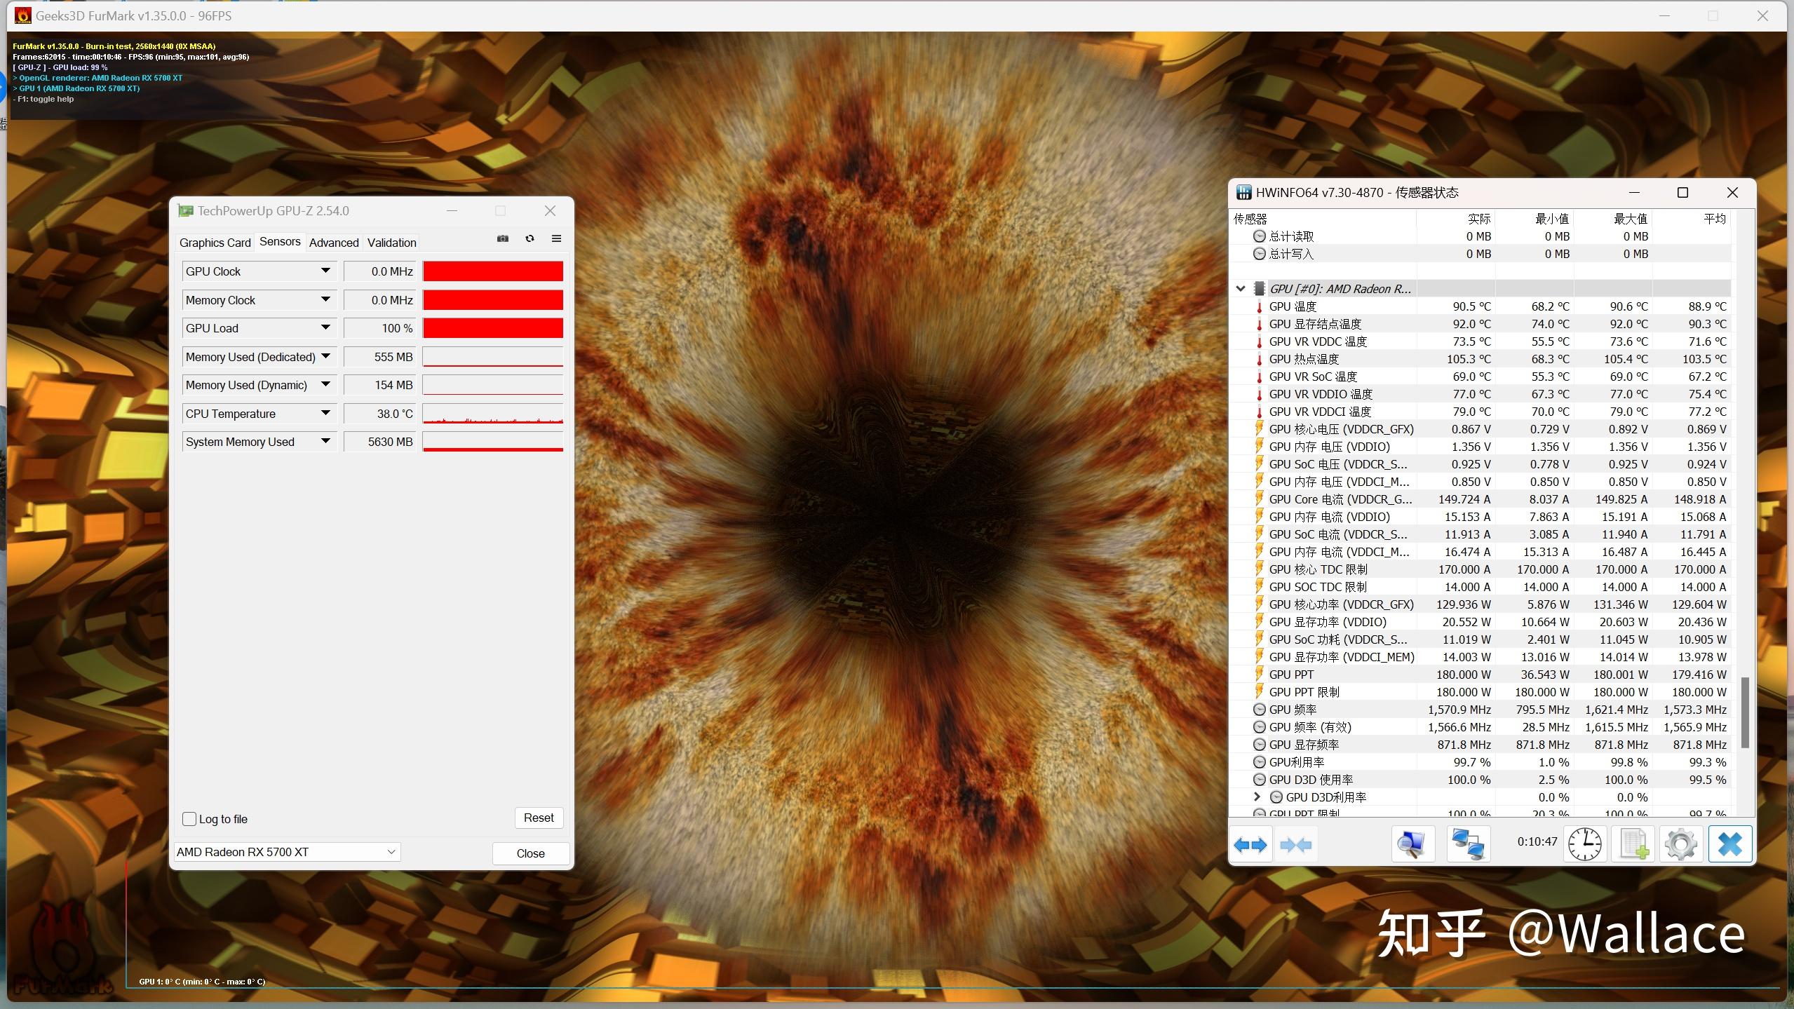Click the HWiNFO64 report/log icon
The image size is (1794, 1009).
coord(1633,843)
